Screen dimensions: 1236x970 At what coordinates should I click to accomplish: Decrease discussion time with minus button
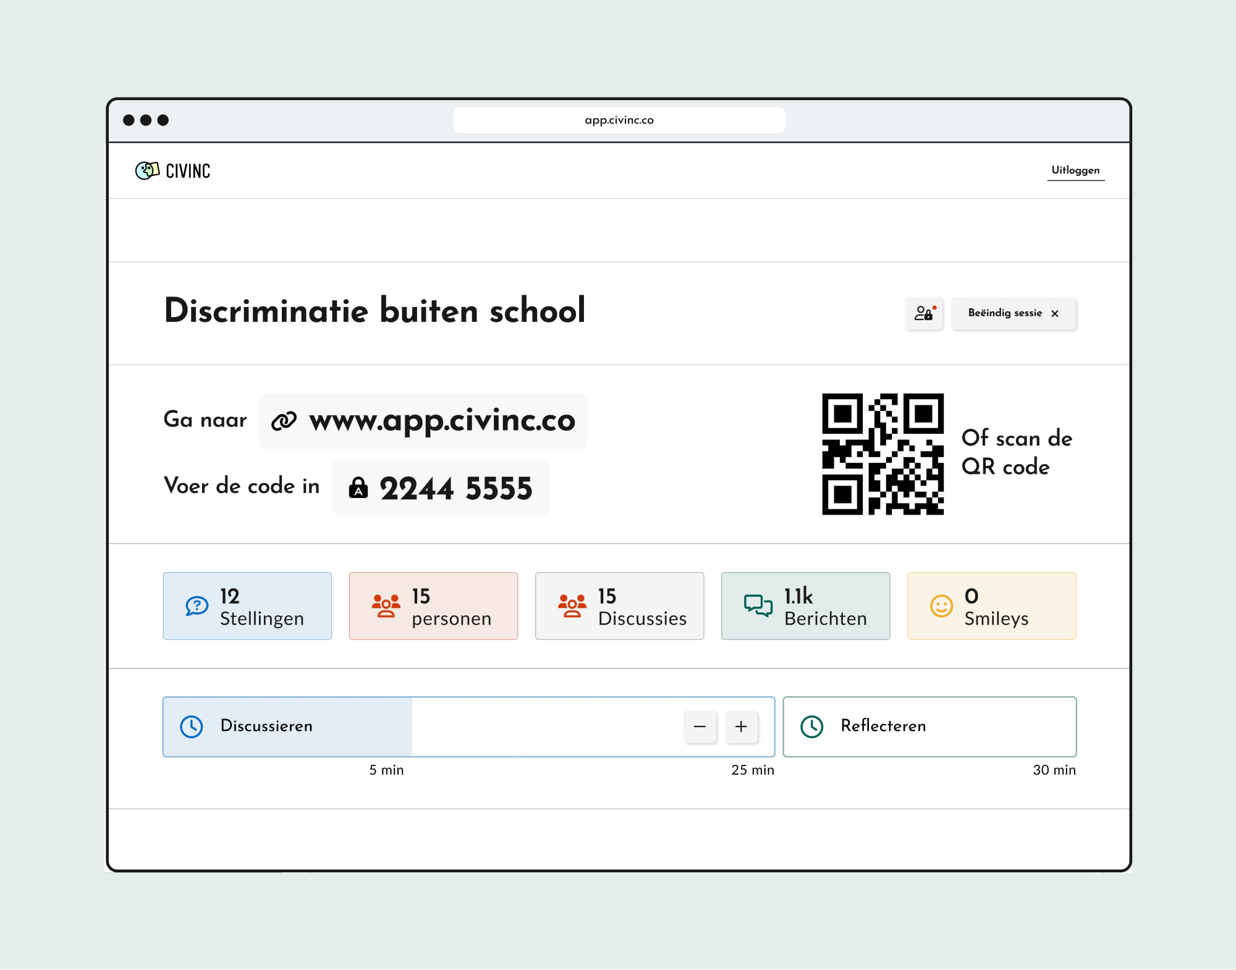(x=700, y=727)
